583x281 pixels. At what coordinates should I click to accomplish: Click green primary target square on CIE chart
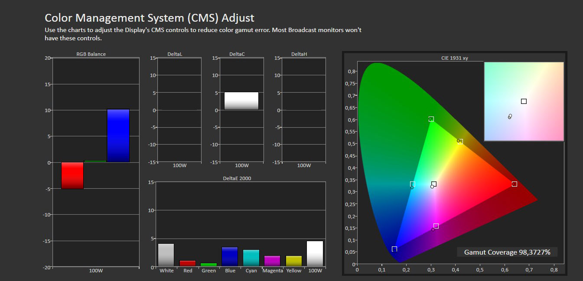point(431,119)
